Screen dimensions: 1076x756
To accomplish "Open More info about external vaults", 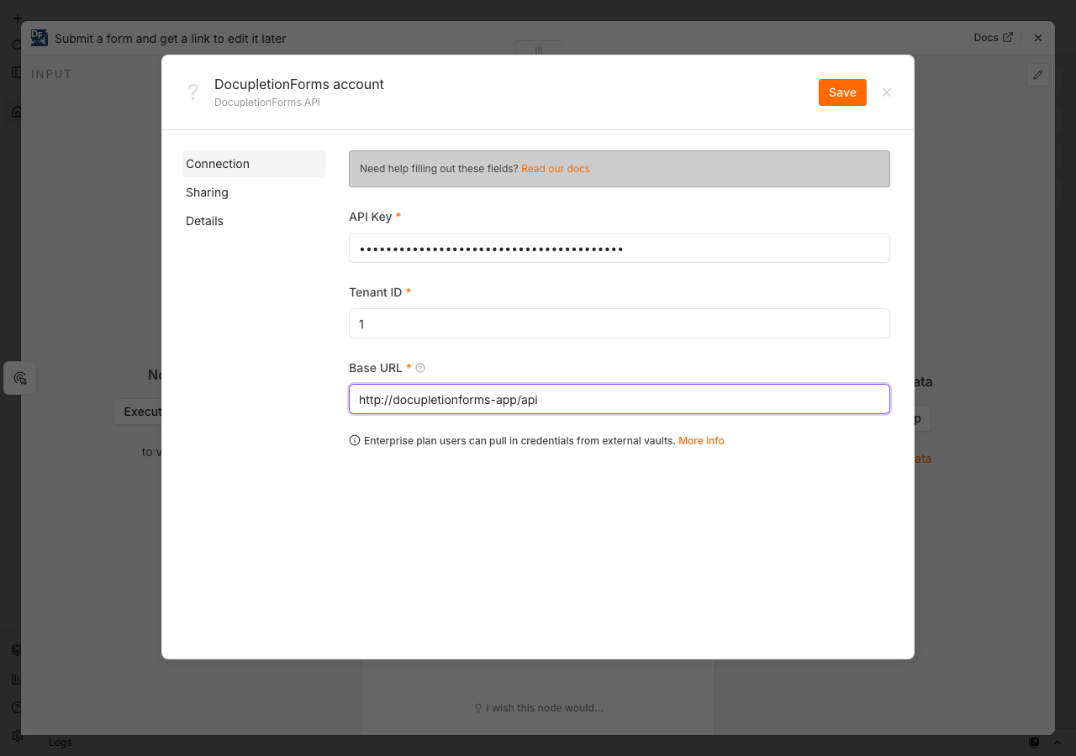I will point(701,441).
